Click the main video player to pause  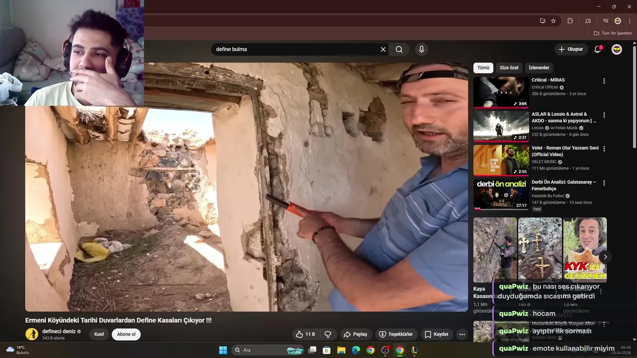click(247, 187)
